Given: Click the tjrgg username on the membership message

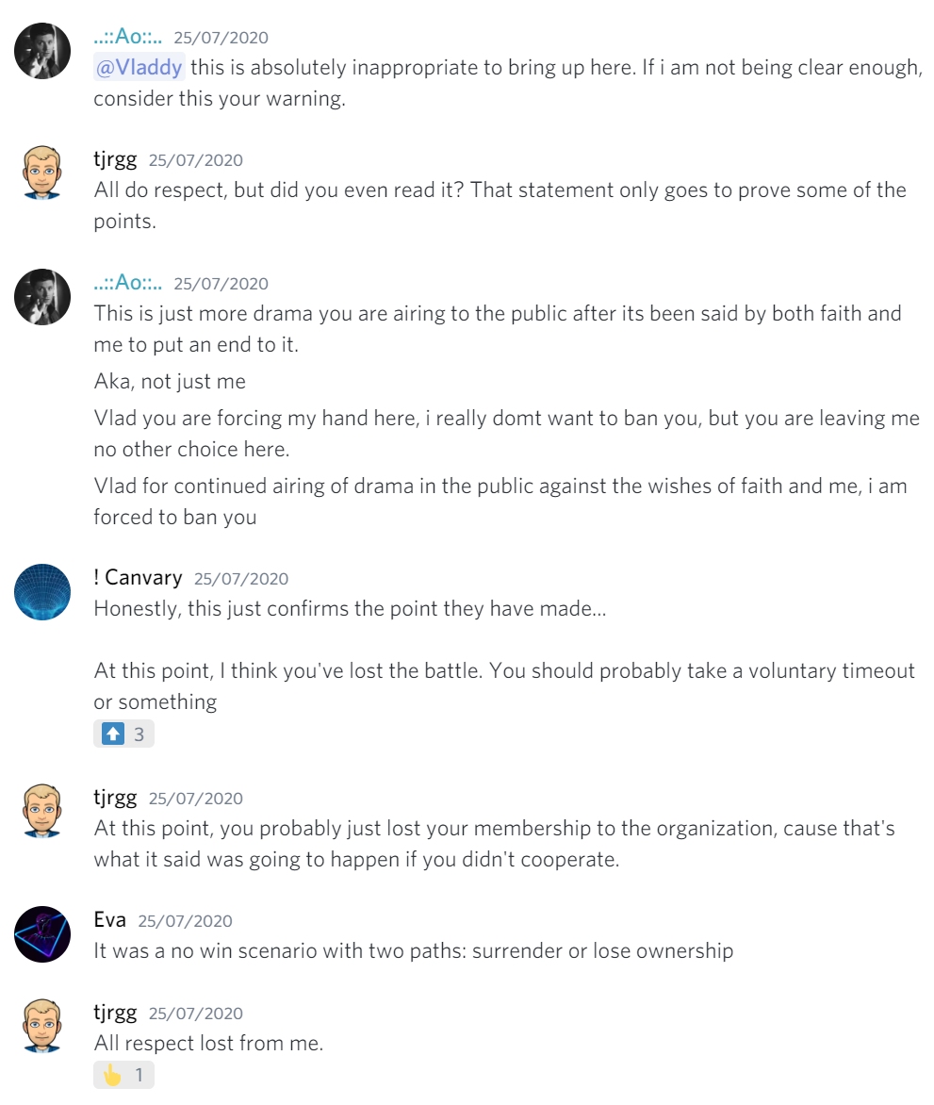Looking at the screenshot, I should point(115,798).
